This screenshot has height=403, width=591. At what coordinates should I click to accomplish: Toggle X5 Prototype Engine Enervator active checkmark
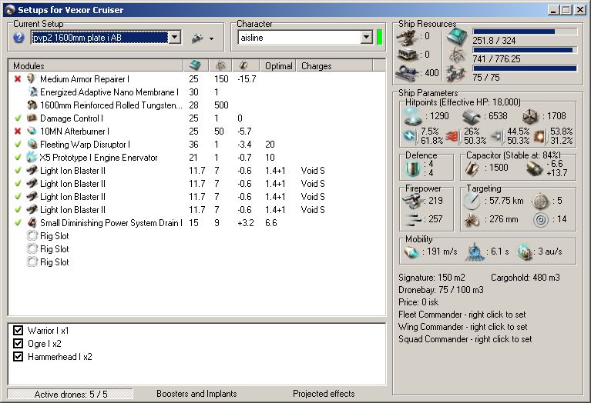pyautogui.click(x=18, y=158)
